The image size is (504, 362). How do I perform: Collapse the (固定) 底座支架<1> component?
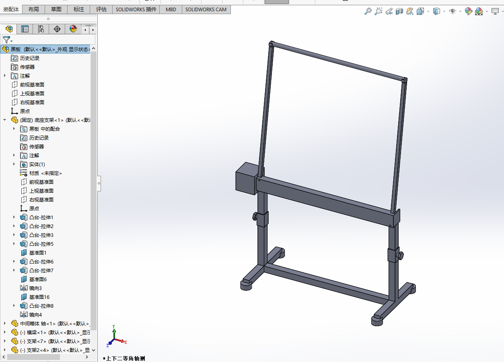[5, 120]
